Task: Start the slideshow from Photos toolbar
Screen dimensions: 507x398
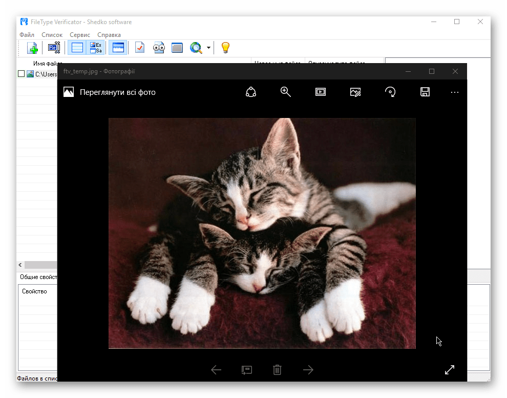Action: [321, 92]
